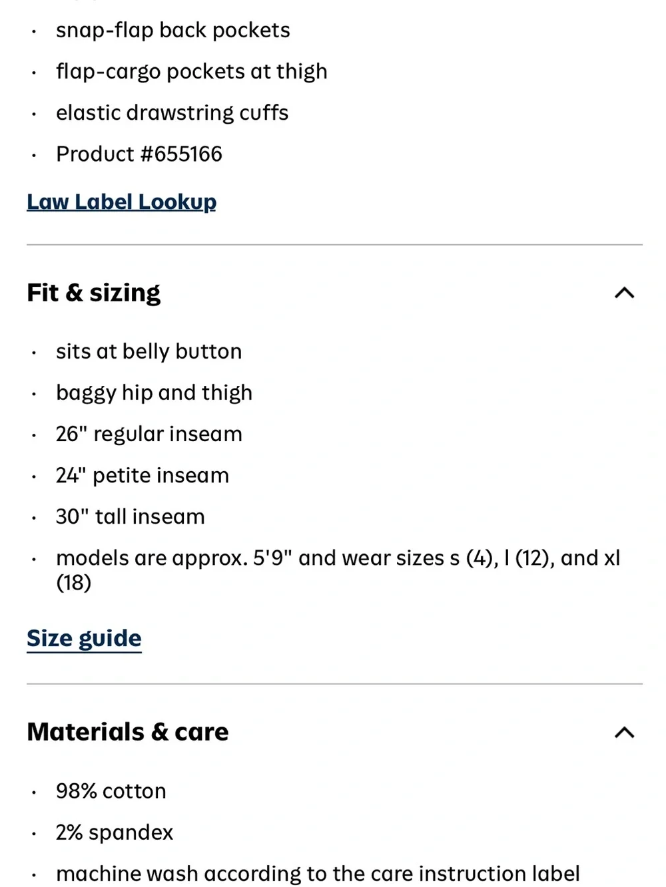The width and height of the screenshot is (666, 887).
Task: Click the Materials & care section heading
Action: tap(127, 732)
